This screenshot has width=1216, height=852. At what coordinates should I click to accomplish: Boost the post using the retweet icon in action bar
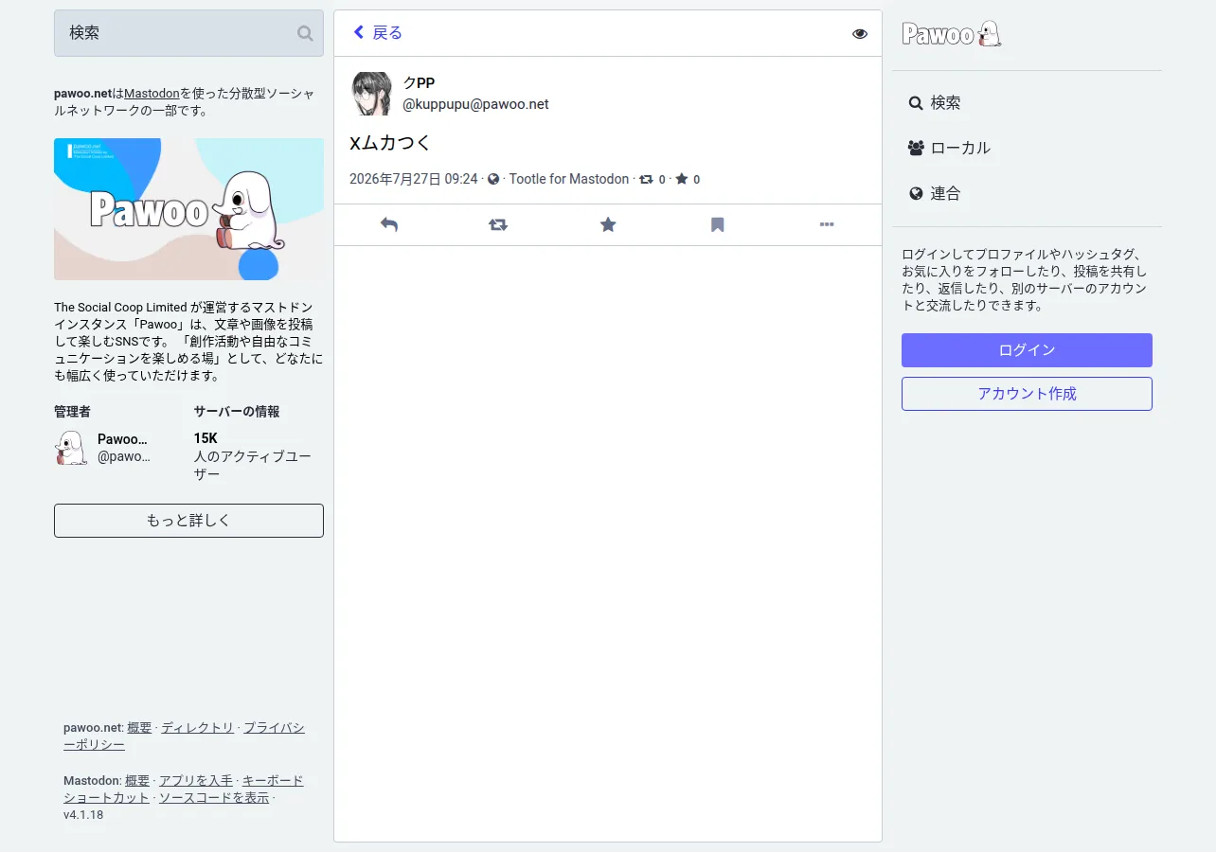pyautogui.click(x=498, y=224)
